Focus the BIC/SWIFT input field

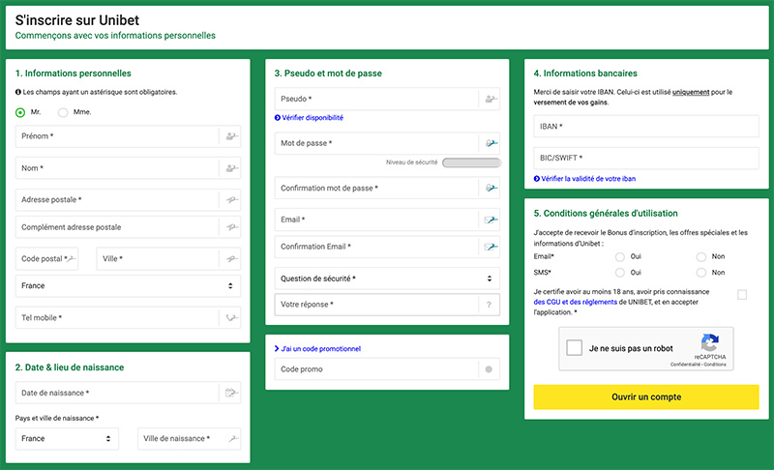(646, 158)
